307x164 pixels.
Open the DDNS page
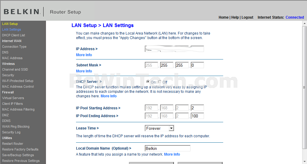(6, 121)
